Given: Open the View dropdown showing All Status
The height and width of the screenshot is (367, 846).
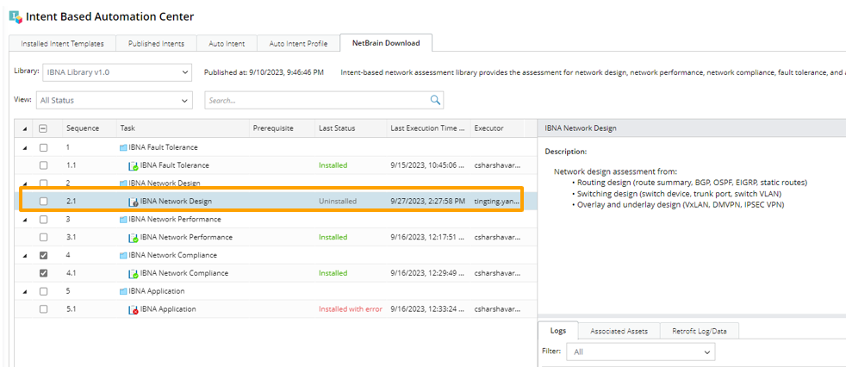Looking at the screenshot, I should point(115,100).
